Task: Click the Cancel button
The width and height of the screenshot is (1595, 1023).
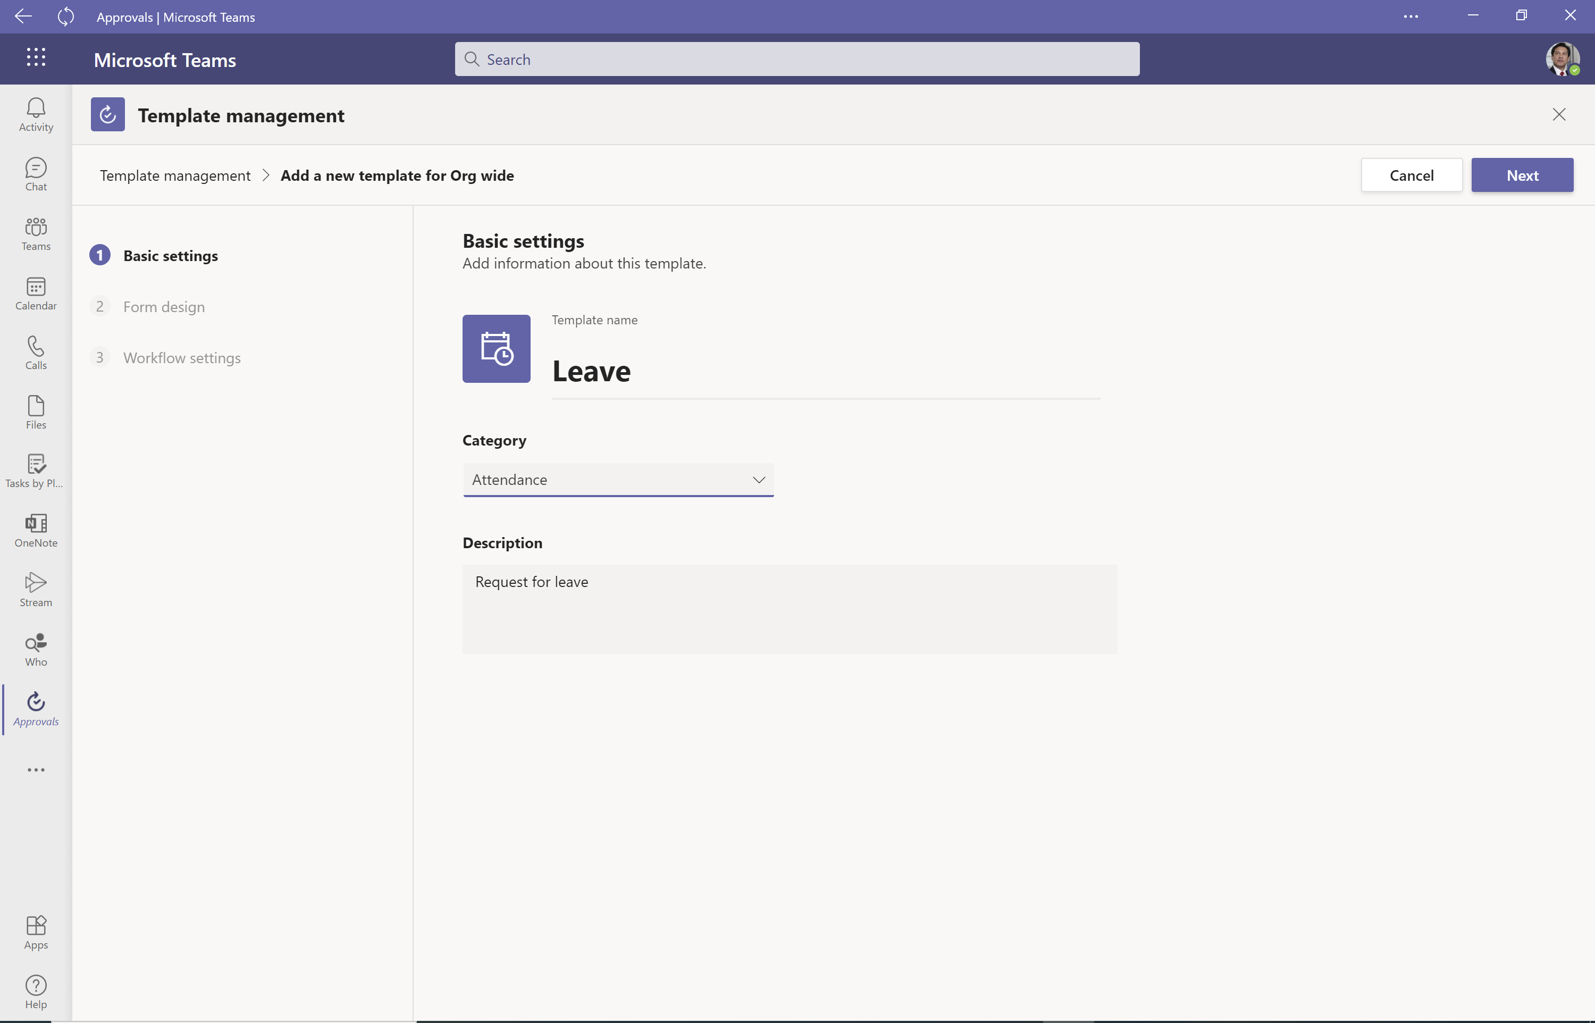Action: point(1411,175)
